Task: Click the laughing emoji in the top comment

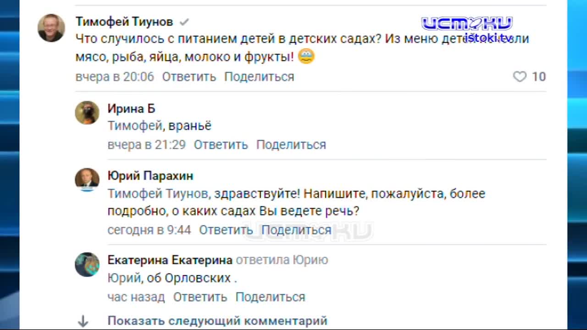Action: pyautogui.click(x=306, y=56)
